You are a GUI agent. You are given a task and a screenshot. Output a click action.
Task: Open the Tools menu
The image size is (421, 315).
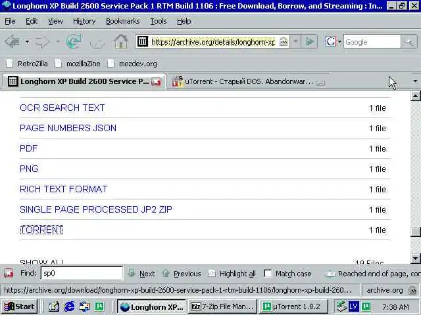point(159,21)
